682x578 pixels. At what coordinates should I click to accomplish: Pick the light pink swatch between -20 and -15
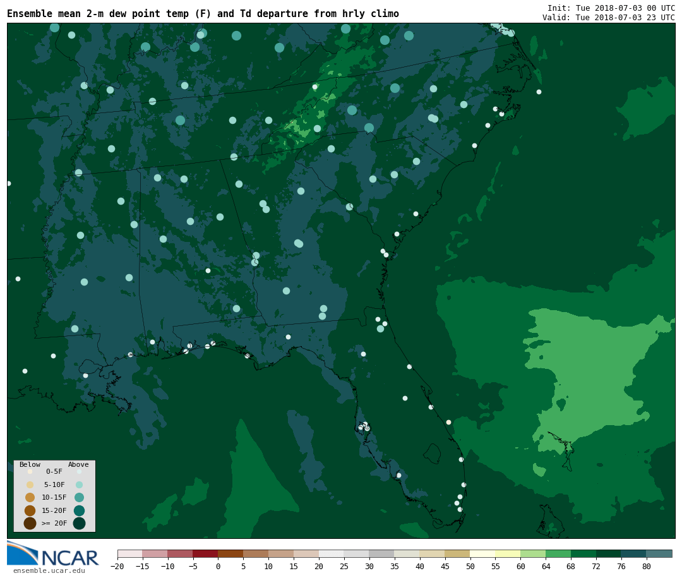tap(129, 553)
